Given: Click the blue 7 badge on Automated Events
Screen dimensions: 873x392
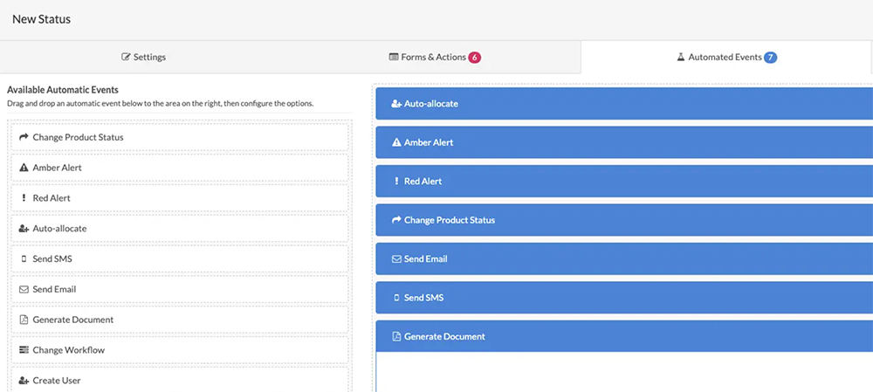Looking at the screenshot, I should [x=771, y=57].
